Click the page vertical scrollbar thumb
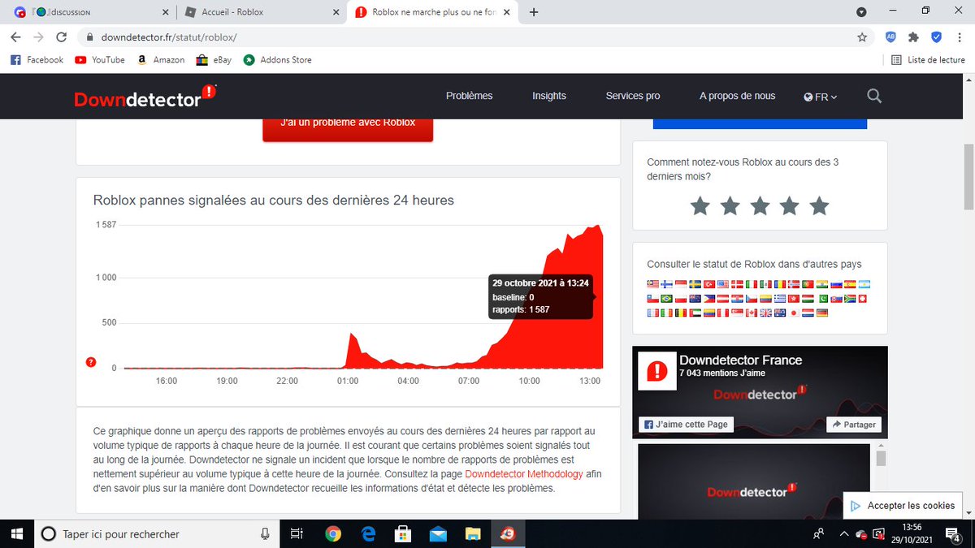The image size is (975, 548). [x=968, y=177]
